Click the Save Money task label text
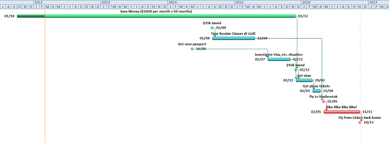This screenshot has width=389, height=143. click(156, 11)
